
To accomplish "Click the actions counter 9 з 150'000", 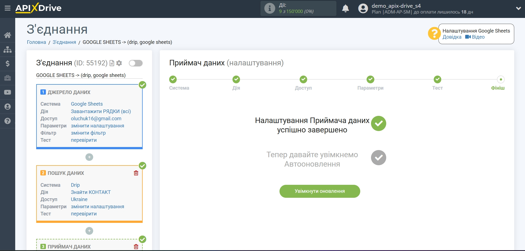I will 296,12.
